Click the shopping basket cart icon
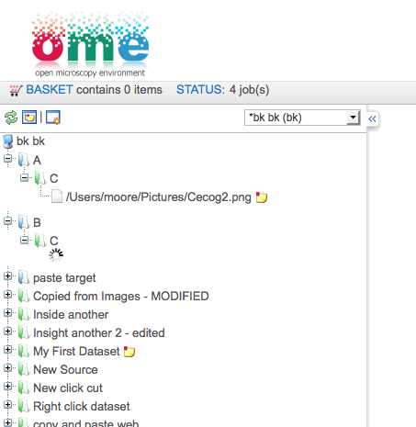The image size is (416, 427). [16, 90]
